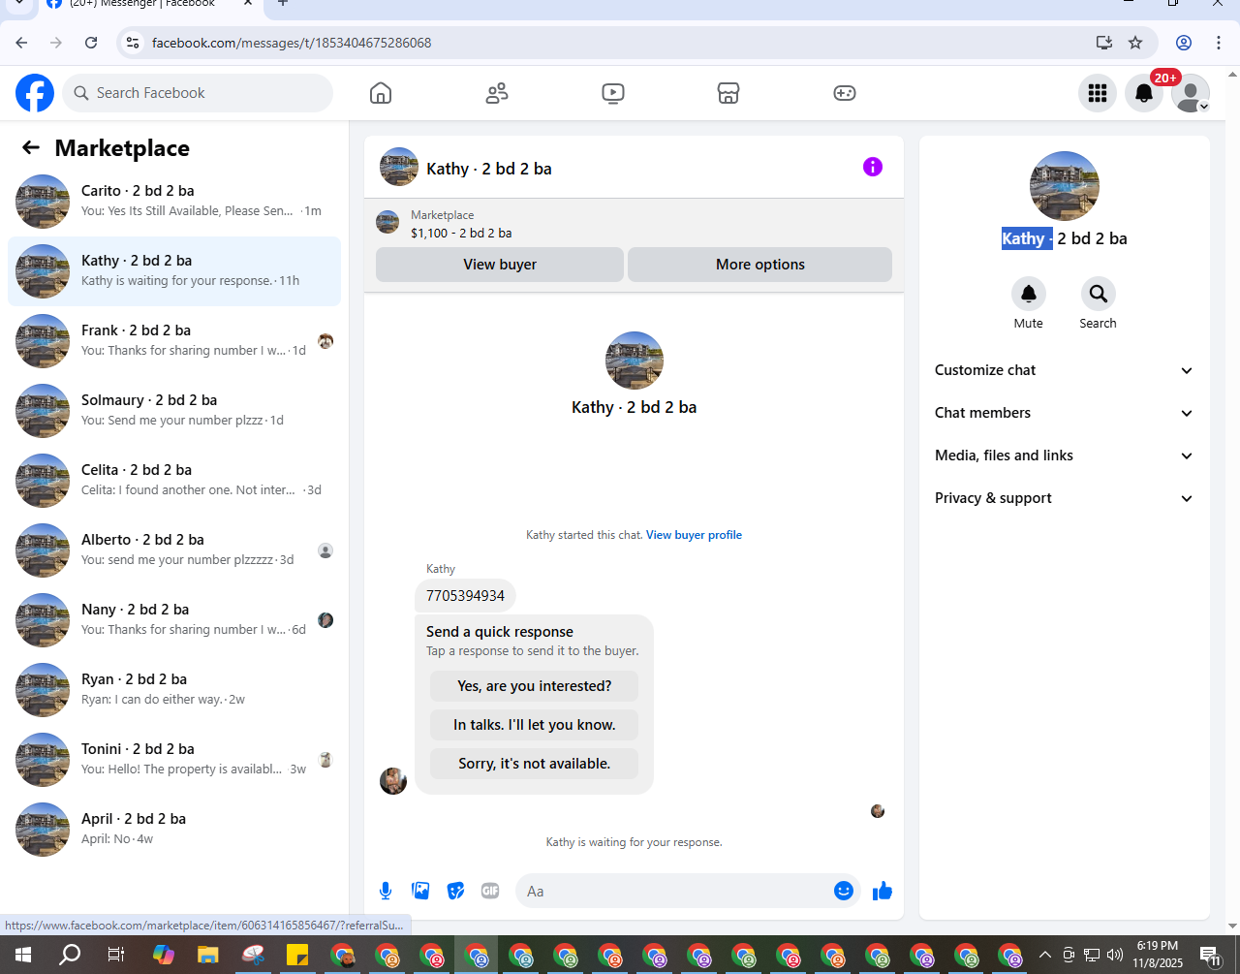Click the message text box 'Aa'
Viewport: 1240px width, 974px height.
click(x=674, y=891)
